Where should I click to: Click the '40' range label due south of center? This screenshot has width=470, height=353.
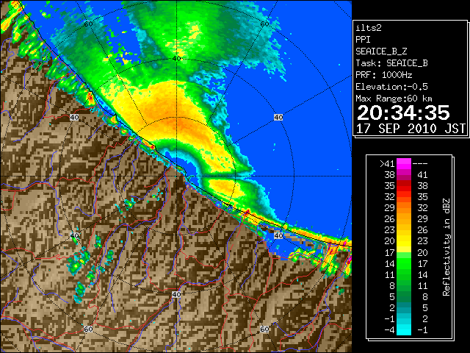coord(176,294)
